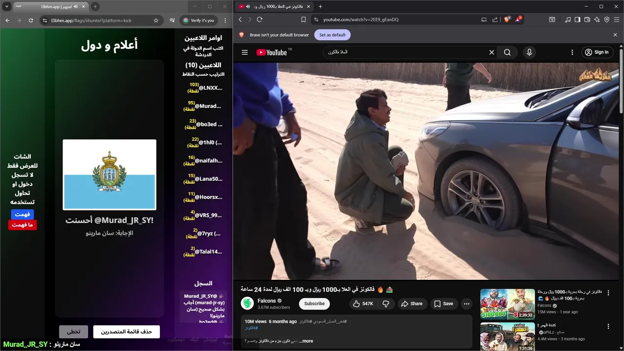Subscribe to the Falcons channel

pyautogui.click(x=314, y=304)
